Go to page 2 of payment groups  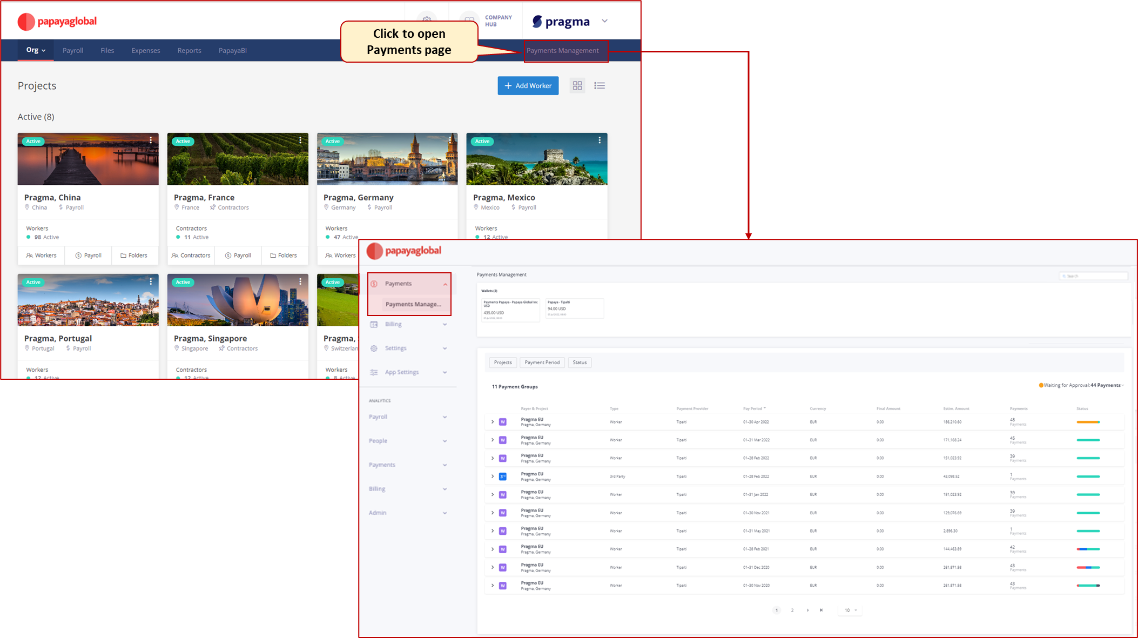(792, 610)
